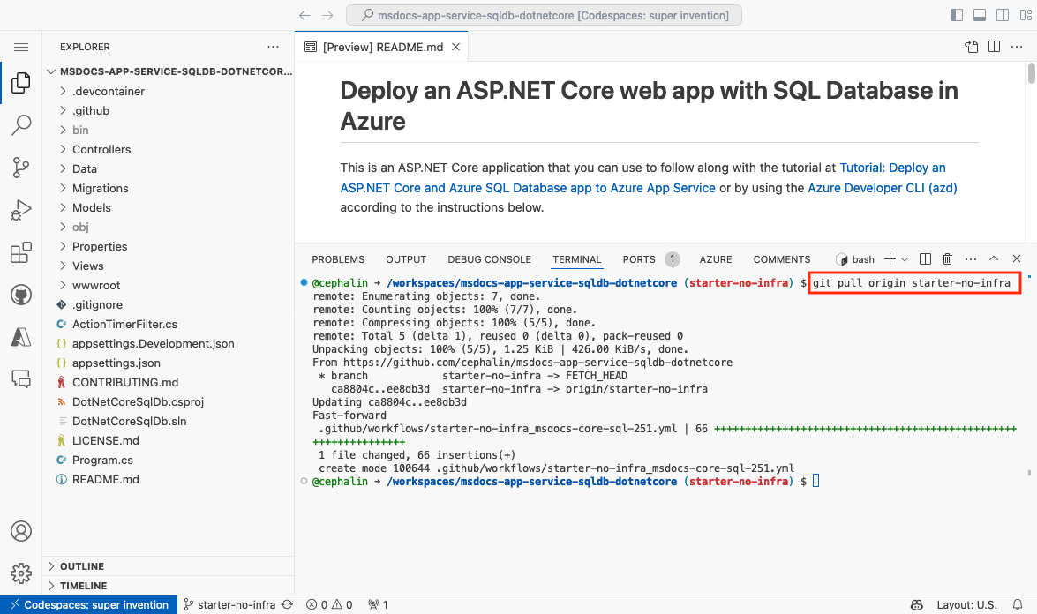
Task: Open the Extensions view
Action: tap(21, 252)
